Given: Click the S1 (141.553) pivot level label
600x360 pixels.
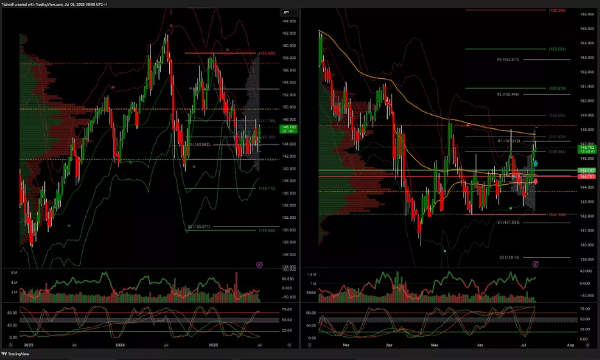Looking at the screenshot, I should pyautogui.click(x=508, y=222).
